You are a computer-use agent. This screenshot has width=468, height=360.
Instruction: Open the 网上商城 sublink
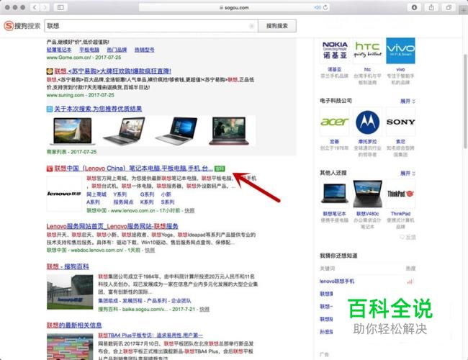tap(96, 194)
